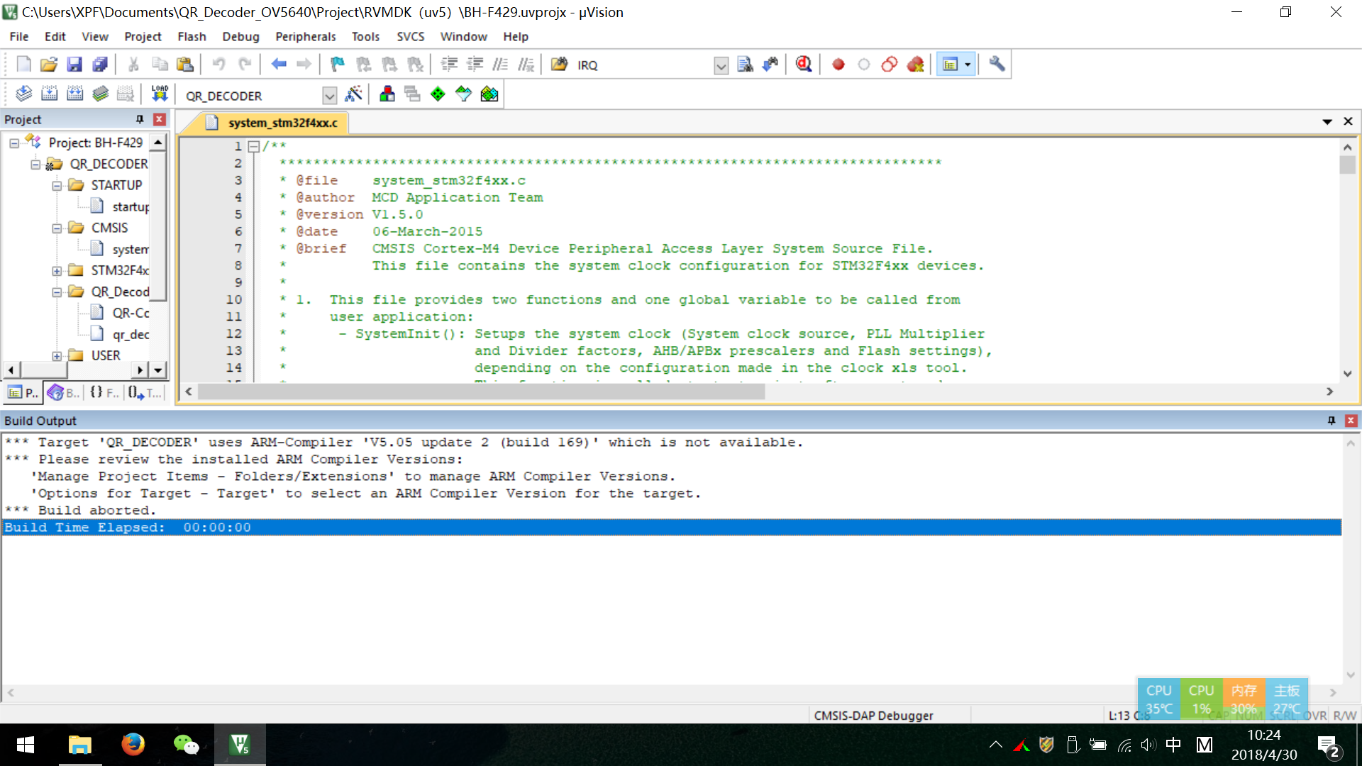
Task: Open Configuration wrench icon
Action: click(x=997, y=65)
